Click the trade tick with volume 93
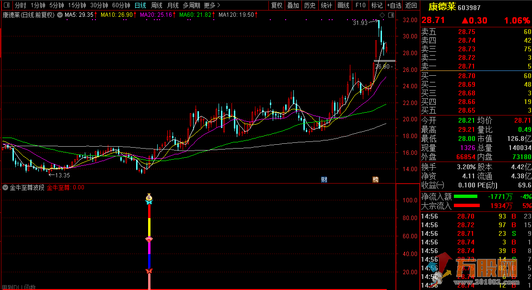The image size is (532, 290). (476, 216)
